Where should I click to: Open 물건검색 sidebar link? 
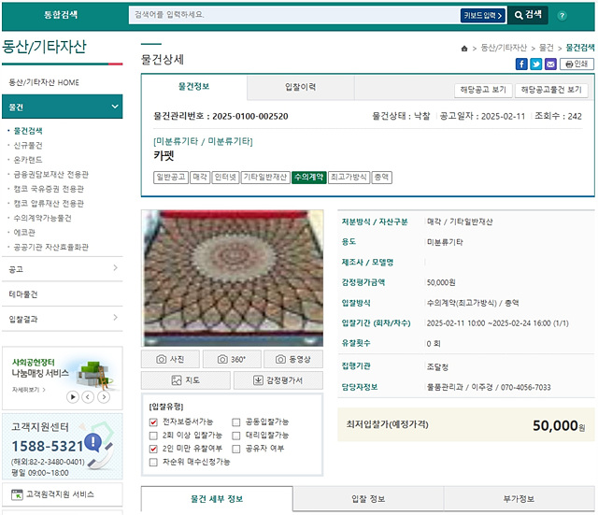coord(28,131)
